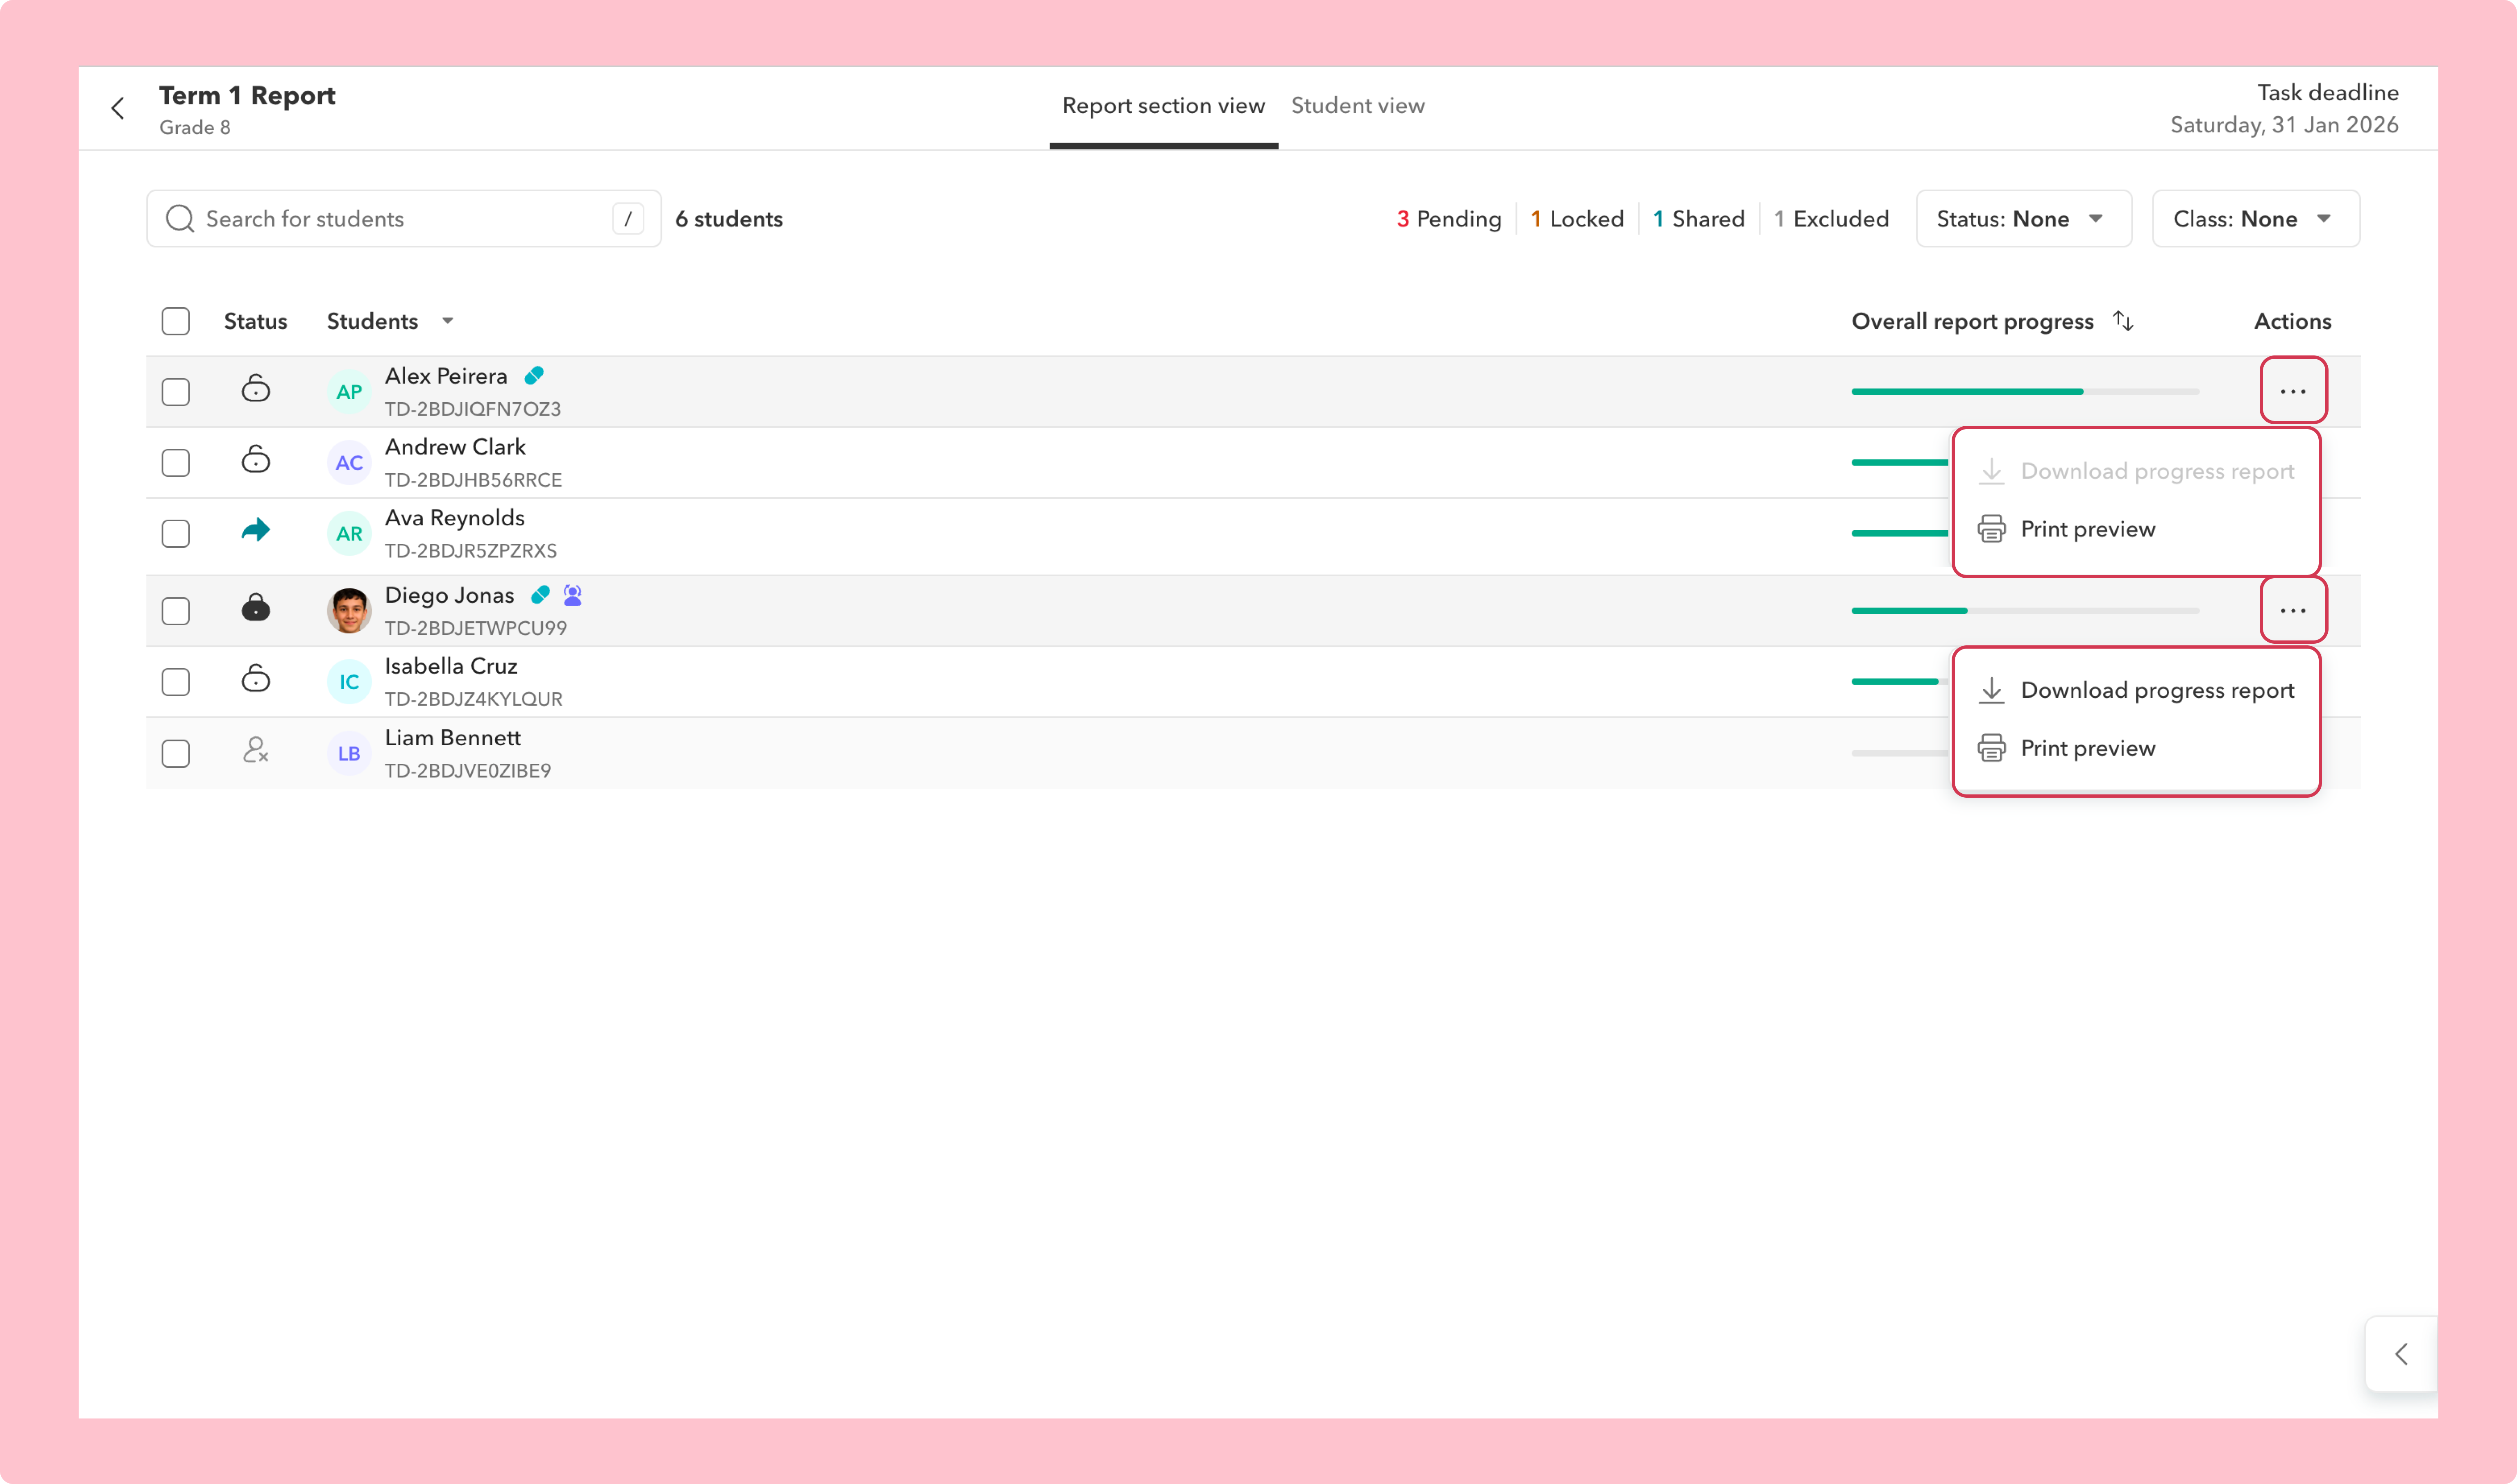
Task: Click the shared arrow icon for Ava Reynolds
Action: coord(256,530)
